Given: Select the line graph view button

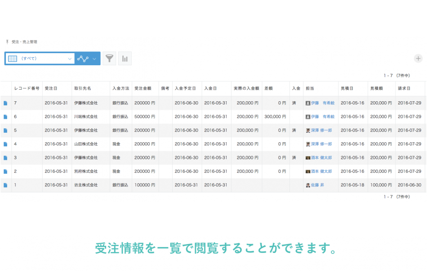Looking at the screenshot, I should 83,59.
